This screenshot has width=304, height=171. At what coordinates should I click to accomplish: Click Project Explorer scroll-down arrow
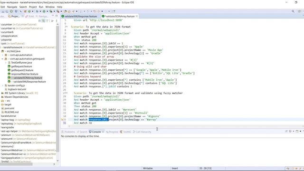(57, 161)
